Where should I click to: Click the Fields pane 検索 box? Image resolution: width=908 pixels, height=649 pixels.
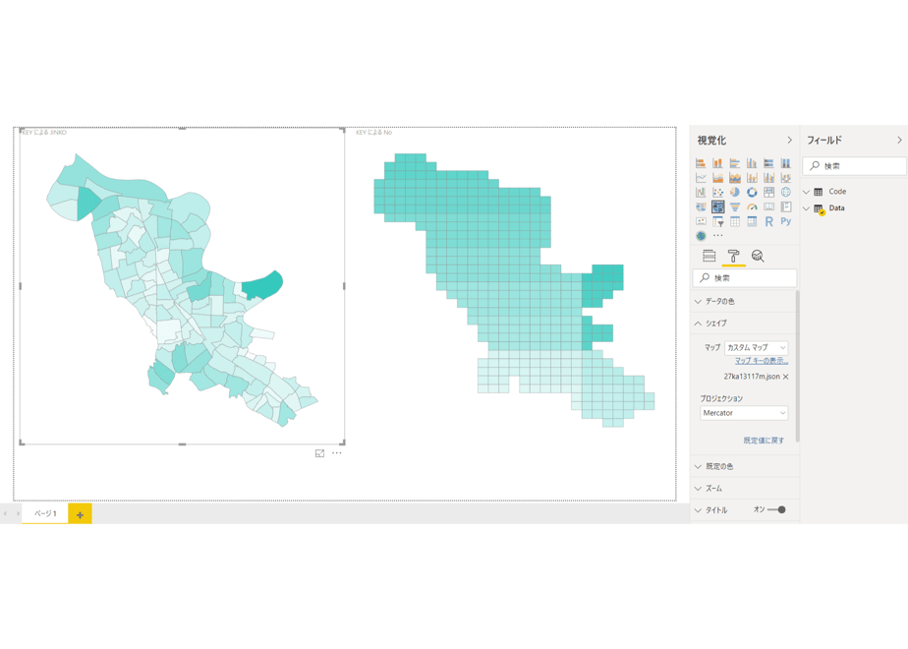pyautogui.click(x=854, y=166)
